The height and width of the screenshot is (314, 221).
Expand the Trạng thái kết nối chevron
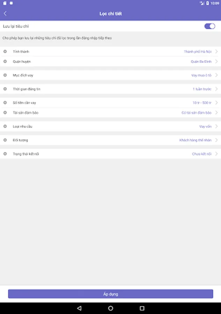(216, 154)
